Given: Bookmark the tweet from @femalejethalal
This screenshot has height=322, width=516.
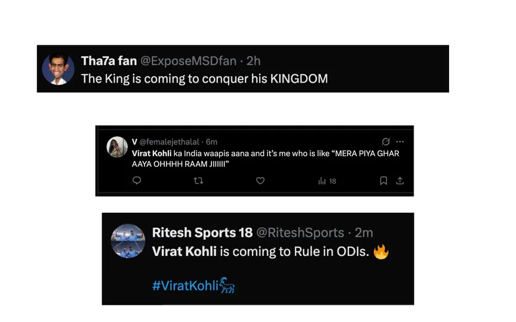Looking at the screenshot, I should [383, 181].
